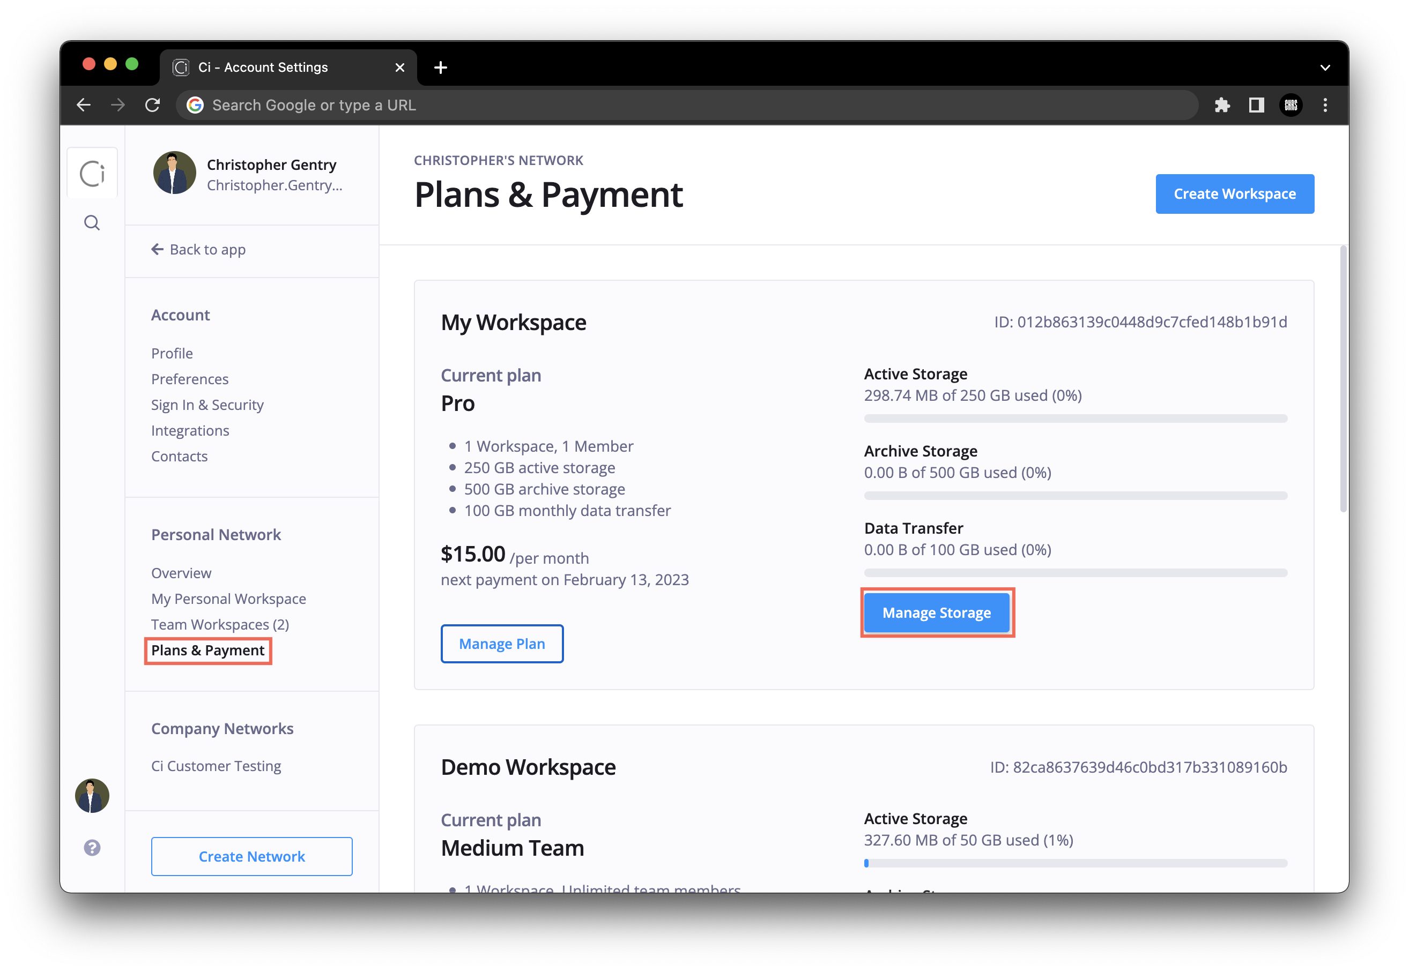Click the Google icon in address bar
Viewport: 1409px width, 972px height.
195,104
